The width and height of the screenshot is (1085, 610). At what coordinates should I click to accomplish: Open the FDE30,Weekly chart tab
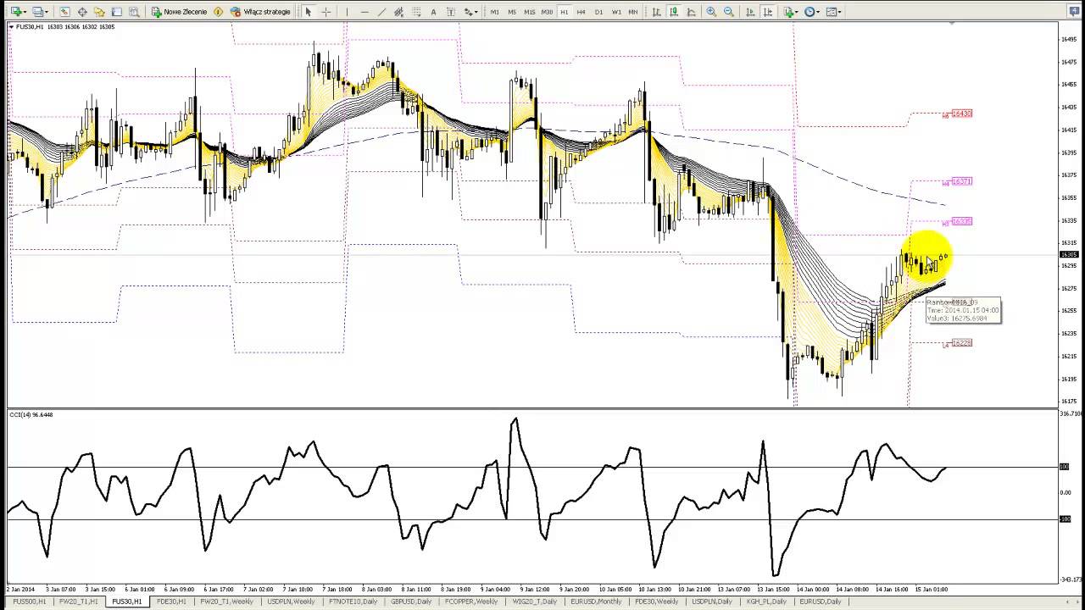[x=656, y=602]
